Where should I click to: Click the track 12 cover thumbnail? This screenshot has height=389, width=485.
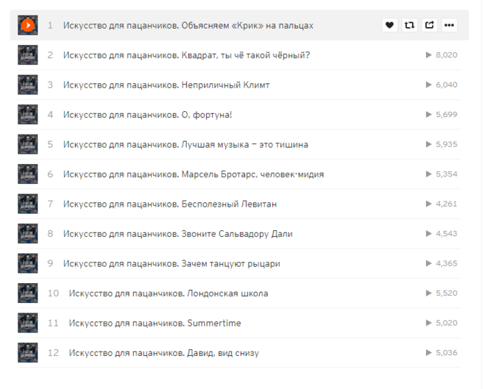[x=27, y=352]
